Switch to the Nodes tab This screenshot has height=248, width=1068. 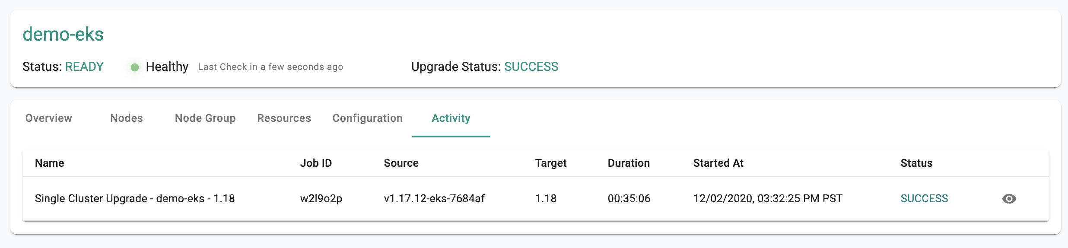pyautogui.click(x=127, y=118)
